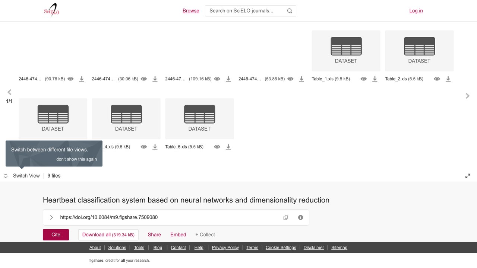Viewport: 477px width, 268px height.
Task: Open the Browse link
Action: tap(191, 11)
